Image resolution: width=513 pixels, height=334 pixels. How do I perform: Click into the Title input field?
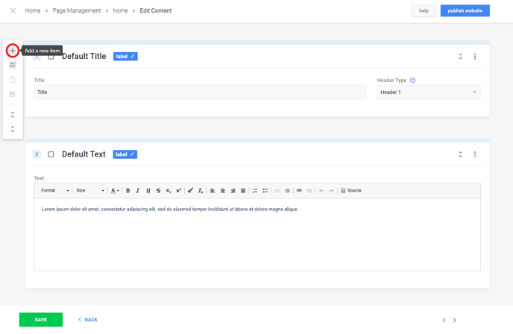[x=200, y=92]
